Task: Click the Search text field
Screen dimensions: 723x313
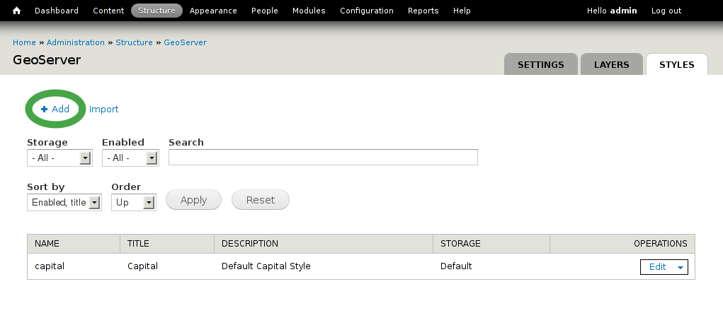Action: pos(323,157)
